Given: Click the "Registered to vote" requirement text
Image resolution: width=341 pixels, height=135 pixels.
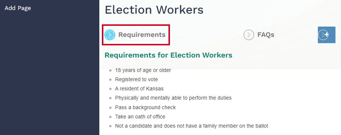Looking at the screenshot, I should click(136, 79).
